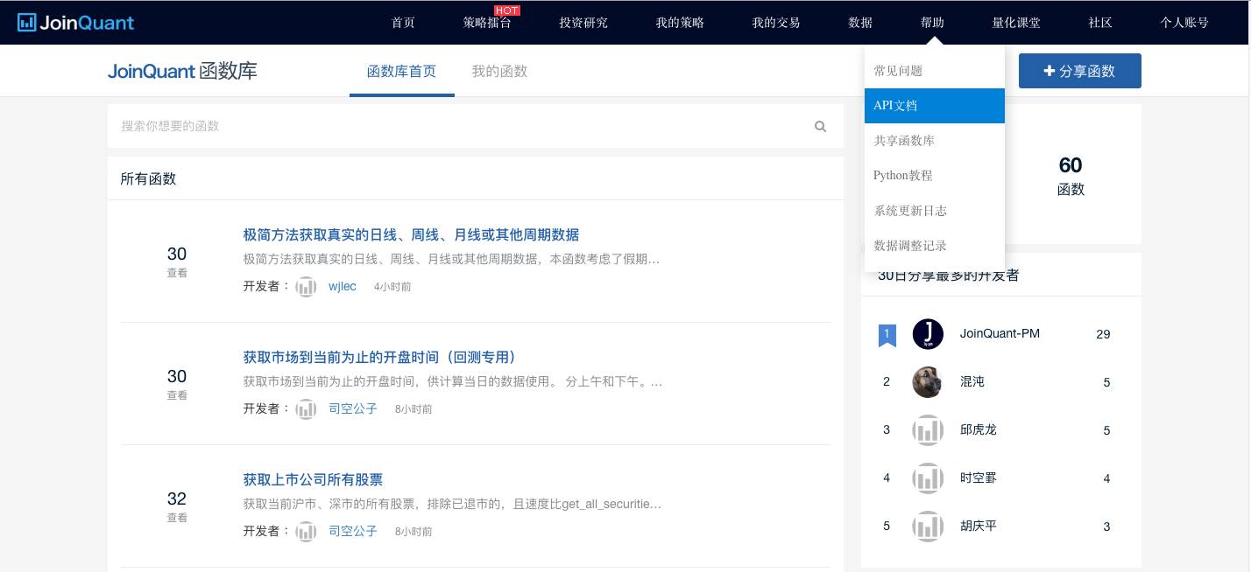The height and width of the screenshot is (572, 1251).
Task: Open 数据 nav item
Action: [x=860, y=23]
